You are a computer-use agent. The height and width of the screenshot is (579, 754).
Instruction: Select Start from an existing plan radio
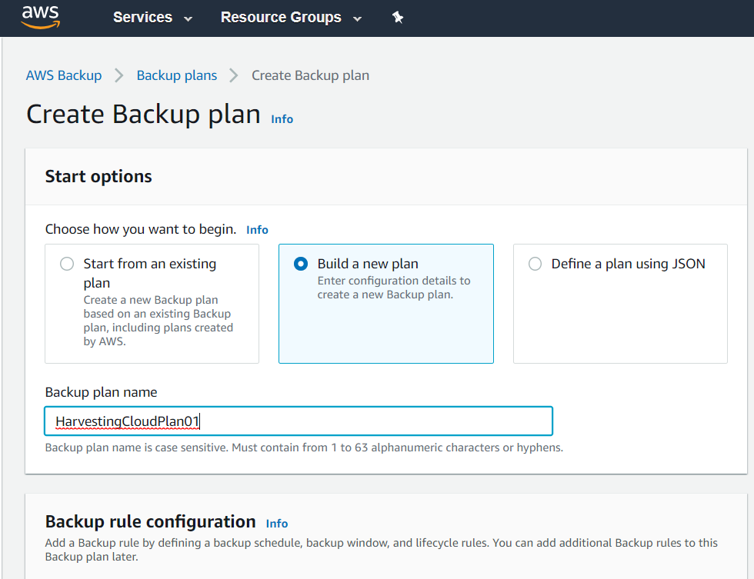point(67,264)
